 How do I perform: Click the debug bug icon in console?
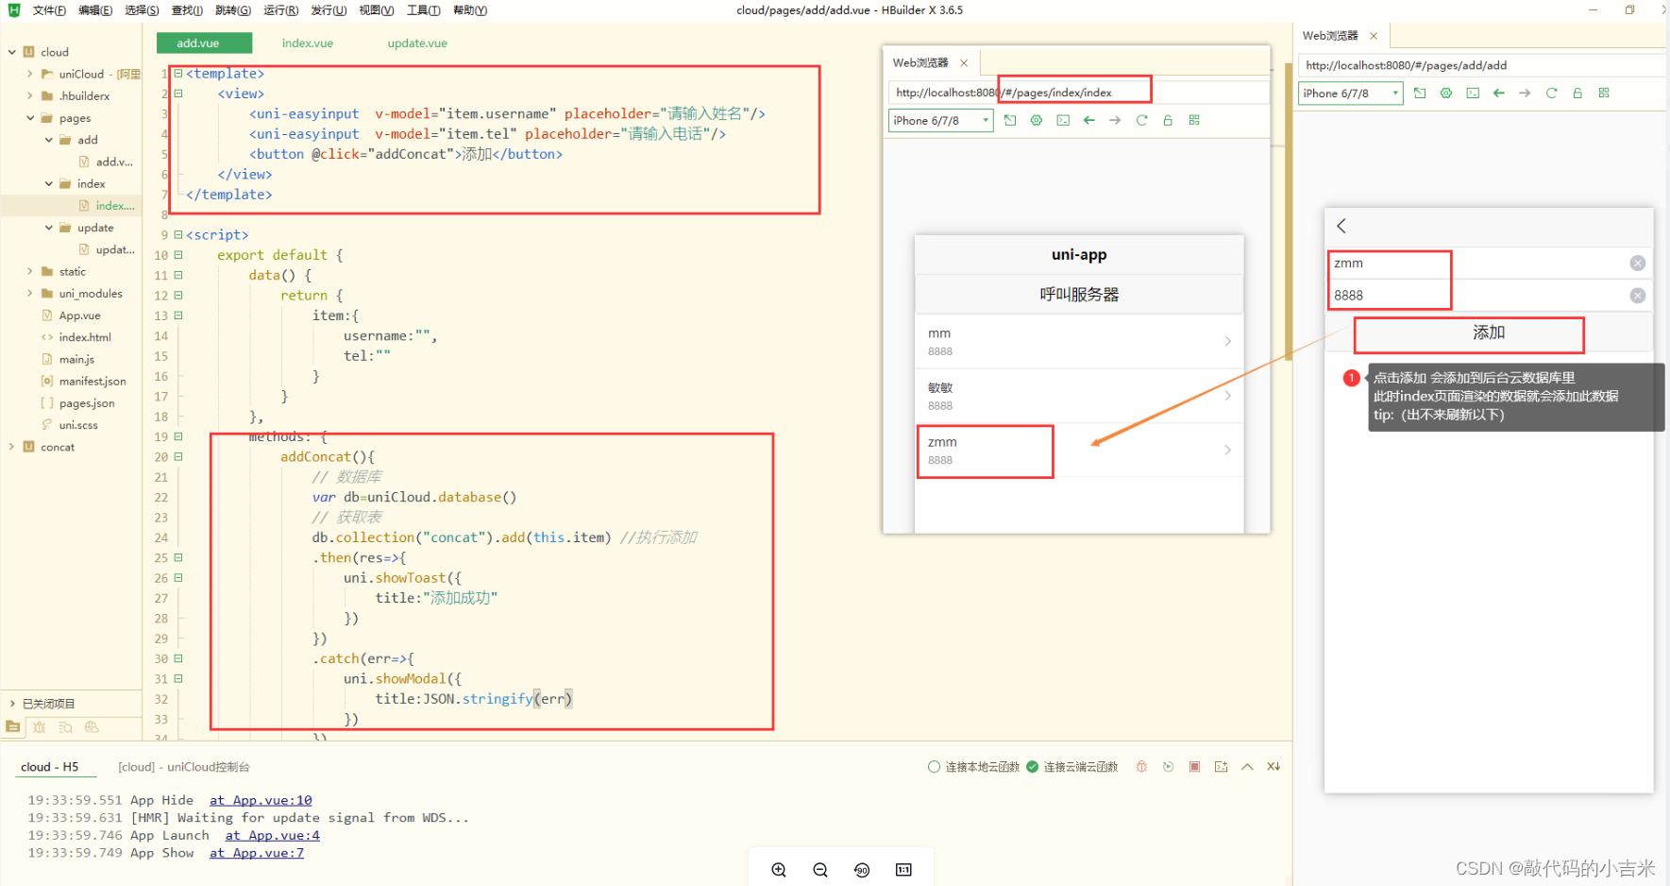coord(1142,767)
